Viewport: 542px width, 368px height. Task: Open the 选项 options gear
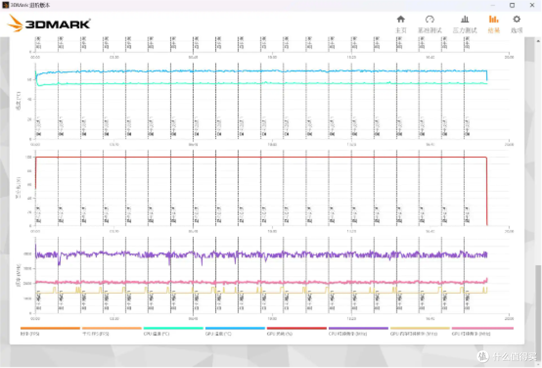(517, 24)
